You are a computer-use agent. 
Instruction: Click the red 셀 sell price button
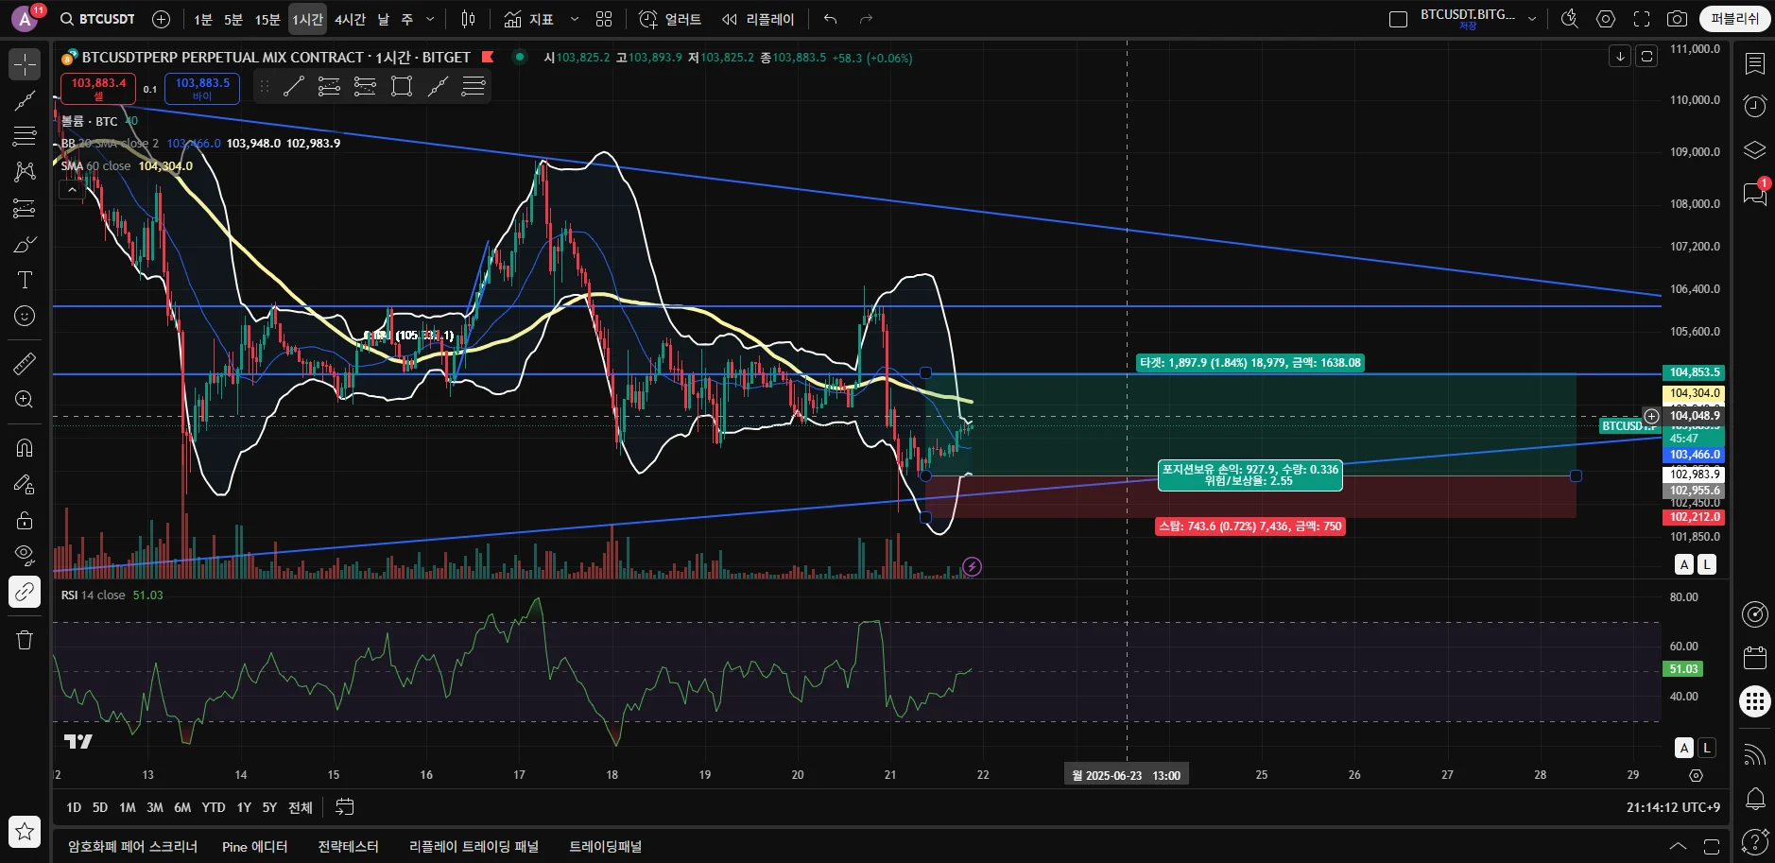point(98,89)
